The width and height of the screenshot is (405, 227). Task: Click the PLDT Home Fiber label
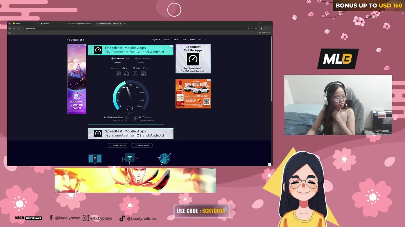114,117
